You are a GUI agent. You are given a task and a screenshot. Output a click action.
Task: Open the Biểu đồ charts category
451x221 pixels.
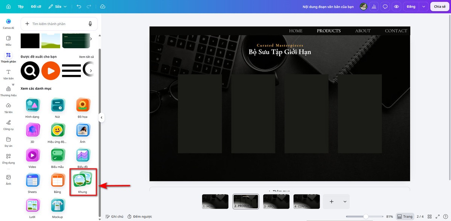pyautogui.click(x=83, y=158)
